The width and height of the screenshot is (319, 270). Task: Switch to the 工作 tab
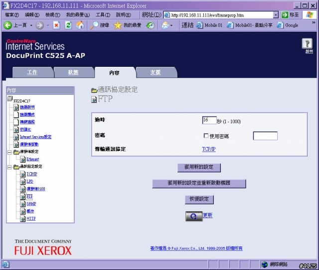(x=33, y=72)
